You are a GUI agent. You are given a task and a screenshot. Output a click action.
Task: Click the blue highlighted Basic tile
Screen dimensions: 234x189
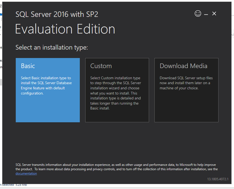coord(48,90)
